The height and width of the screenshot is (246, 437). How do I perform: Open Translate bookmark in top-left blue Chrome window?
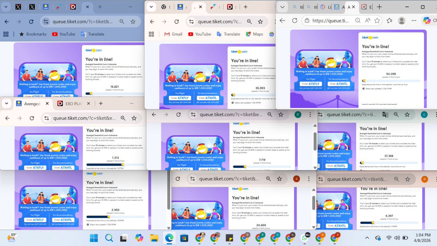click(92, 34)
